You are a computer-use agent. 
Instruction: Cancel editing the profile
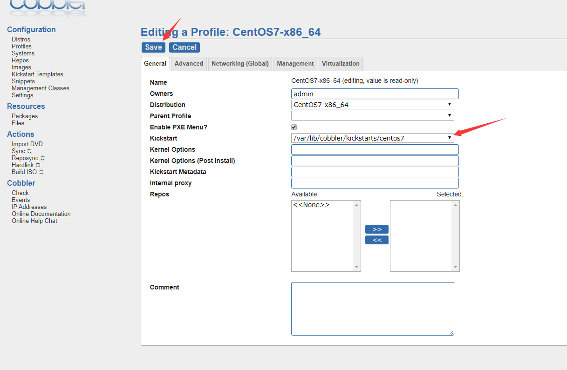pos(184,47)
